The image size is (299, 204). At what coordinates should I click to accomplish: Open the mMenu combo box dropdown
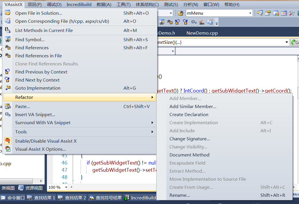[250, 13]
